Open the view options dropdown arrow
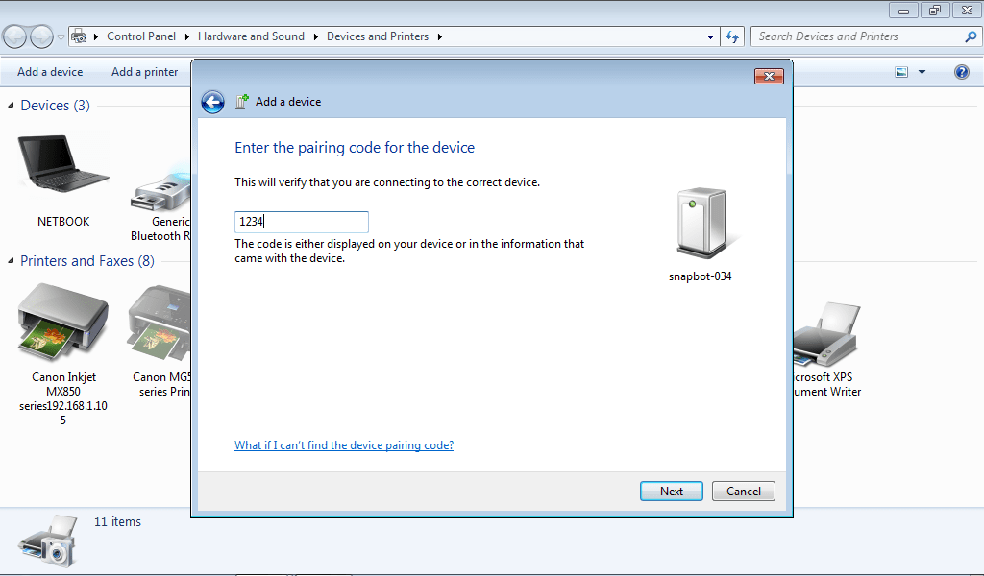Viewport: 984px width, 576px height. point(922,72)
